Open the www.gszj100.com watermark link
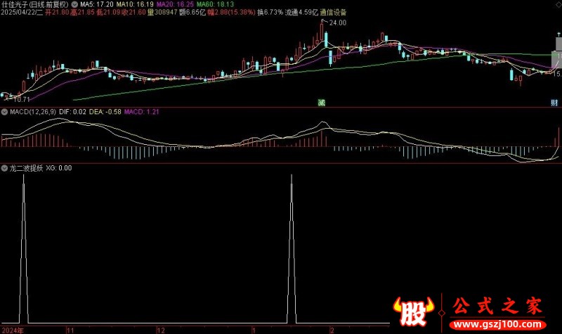562x334 pixels. [x=497, y=325]
